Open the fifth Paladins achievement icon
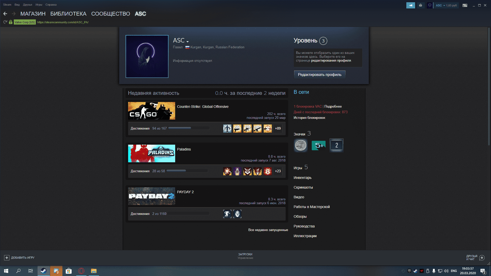This screenshot has height=276, width=491. tap(268, 171)
